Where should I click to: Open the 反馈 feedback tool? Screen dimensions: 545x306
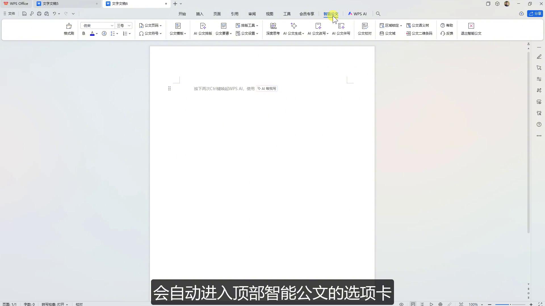[x=447, y=33]
